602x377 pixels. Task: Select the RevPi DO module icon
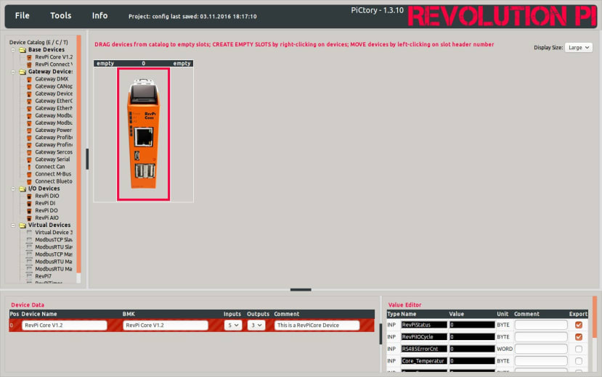pyautogui.click(x=29, y=211)
